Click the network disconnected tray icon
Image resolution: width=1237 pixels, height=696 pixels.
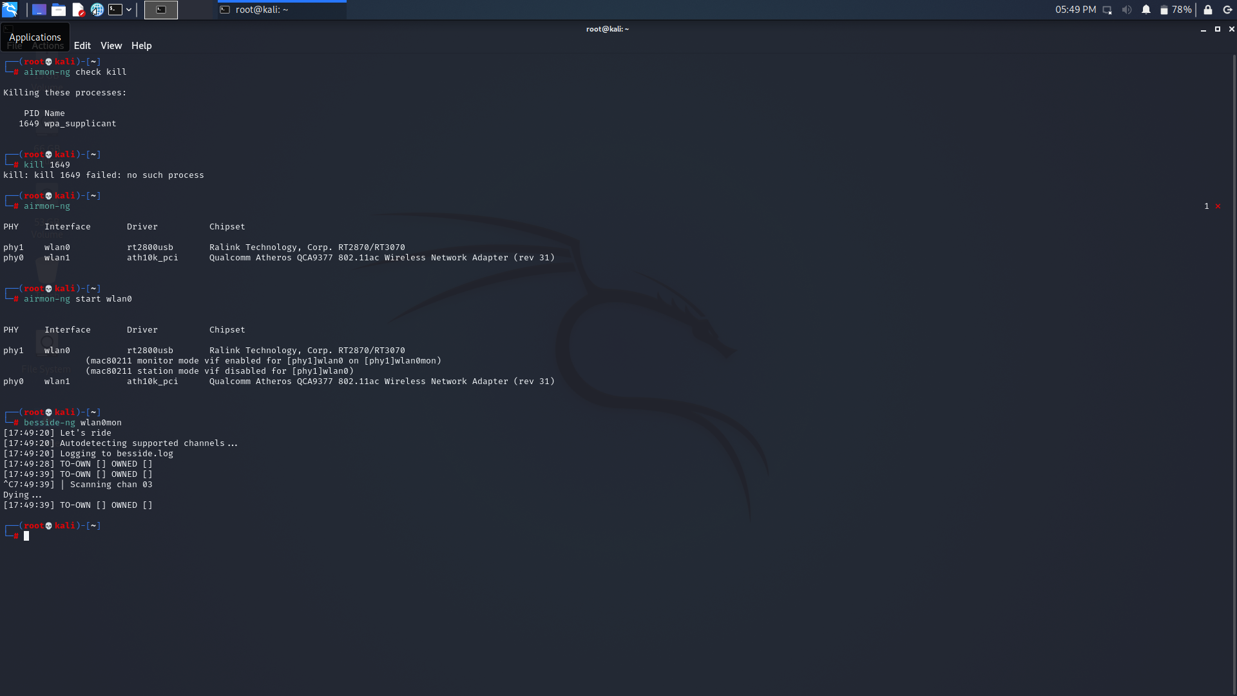point(1108,10)
